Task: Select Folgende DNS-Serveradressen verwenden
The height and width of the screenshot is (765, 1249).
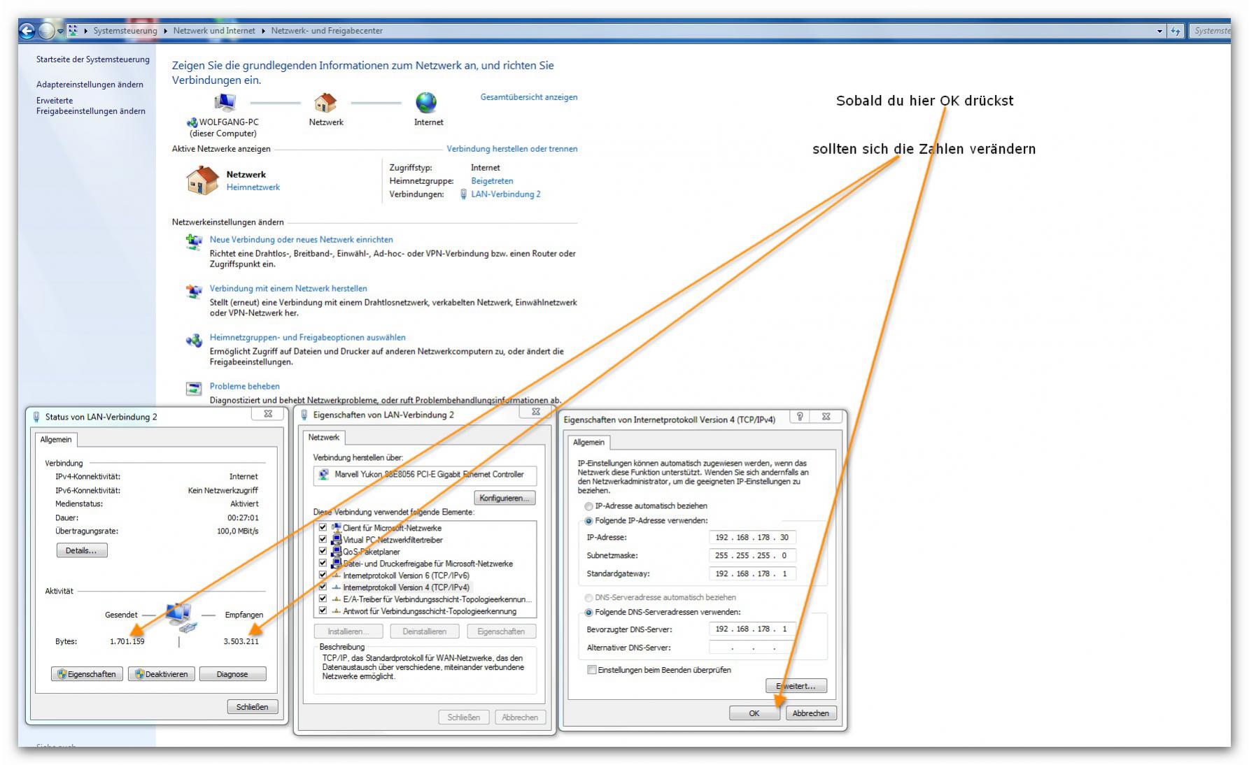Action: click(588, 613)
